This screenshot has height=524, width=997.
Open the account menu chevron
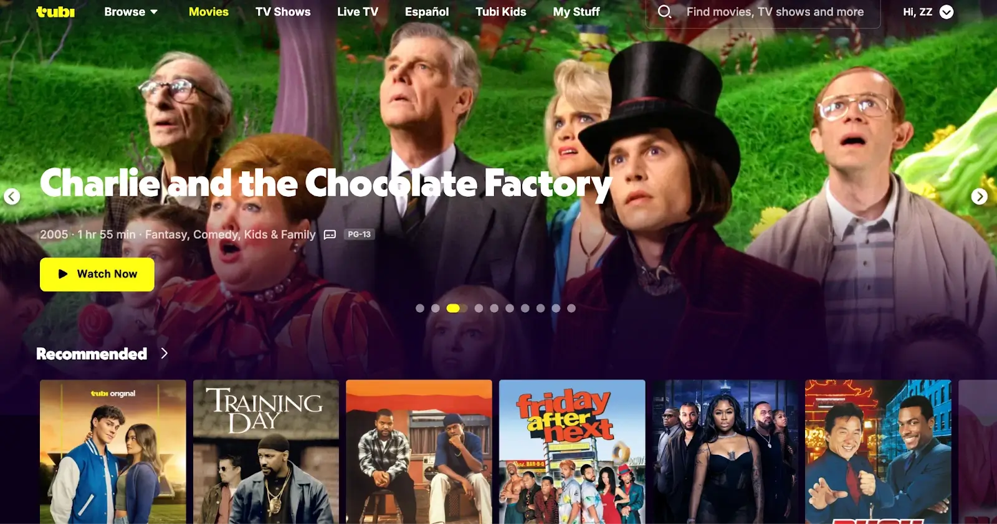[x=947, y=12]
